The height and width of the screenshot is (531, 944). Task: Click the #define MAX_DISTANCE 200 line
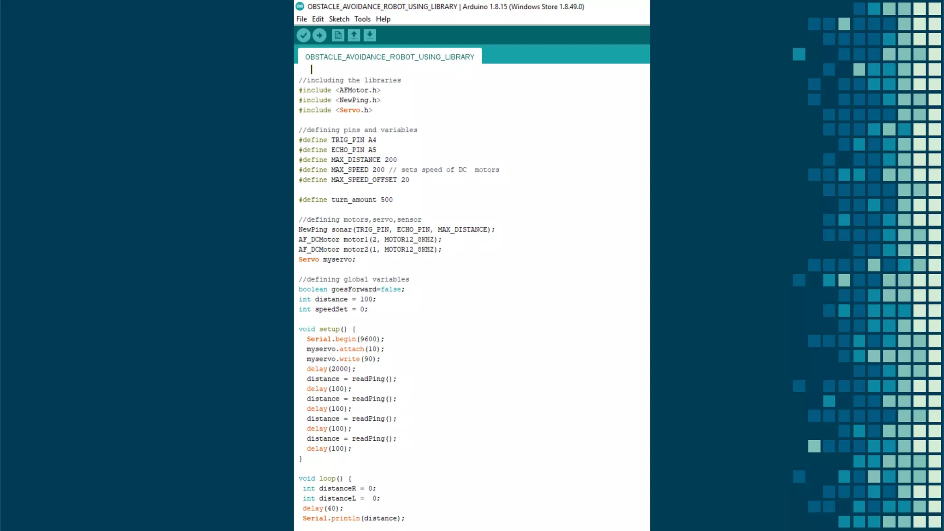pos(348,160)
